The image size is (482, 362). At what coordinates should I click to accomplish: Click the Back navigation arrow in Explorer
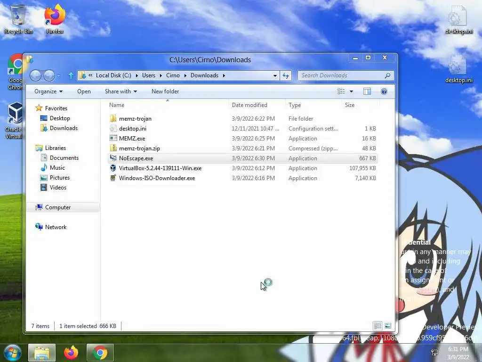(35, 75)
